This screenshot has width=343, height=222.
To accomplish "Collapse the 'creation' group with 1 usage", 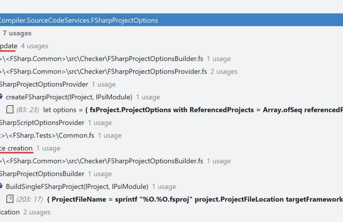I will pos(16,148).
